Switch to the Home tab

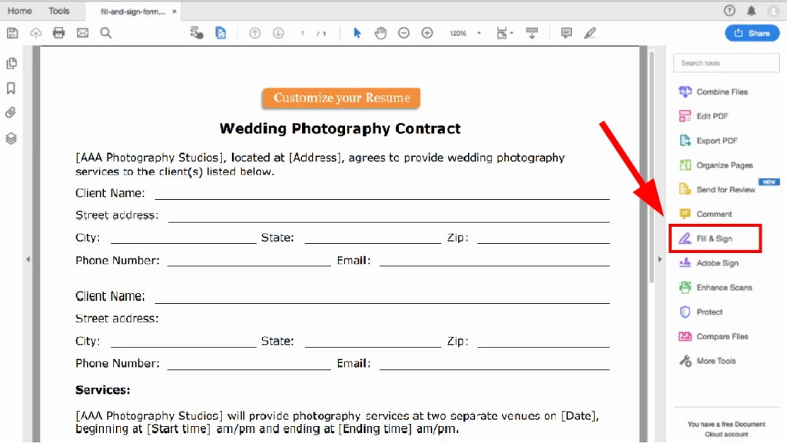click(19, 10)
